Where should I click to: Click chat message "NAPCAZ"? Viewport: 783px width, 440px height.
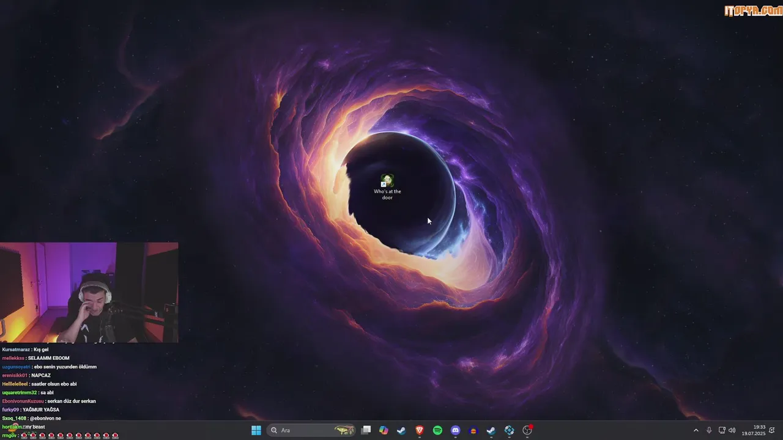coord(41,375)
